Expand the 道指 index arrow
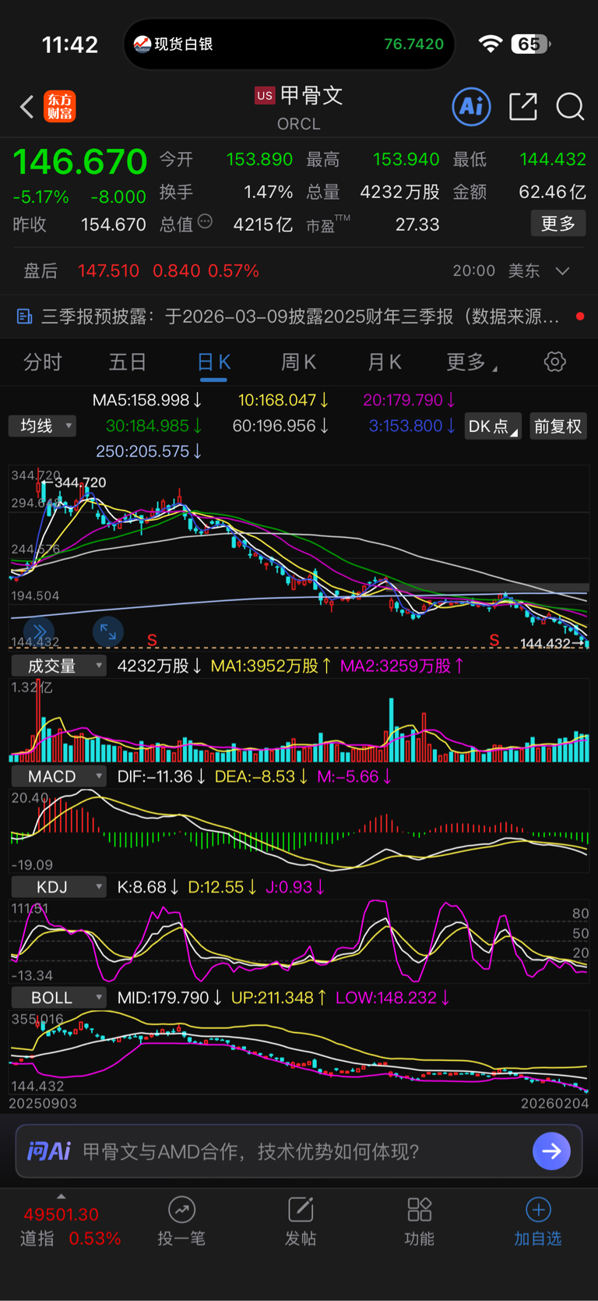Screen dimensions: 598x1301 (62, 1197)
